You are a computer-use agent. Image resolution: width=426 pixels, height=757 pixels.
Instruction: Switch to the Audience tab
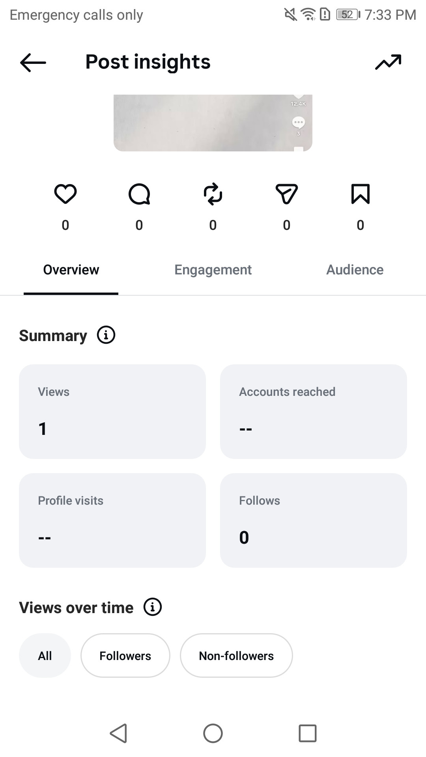[355, 270]
